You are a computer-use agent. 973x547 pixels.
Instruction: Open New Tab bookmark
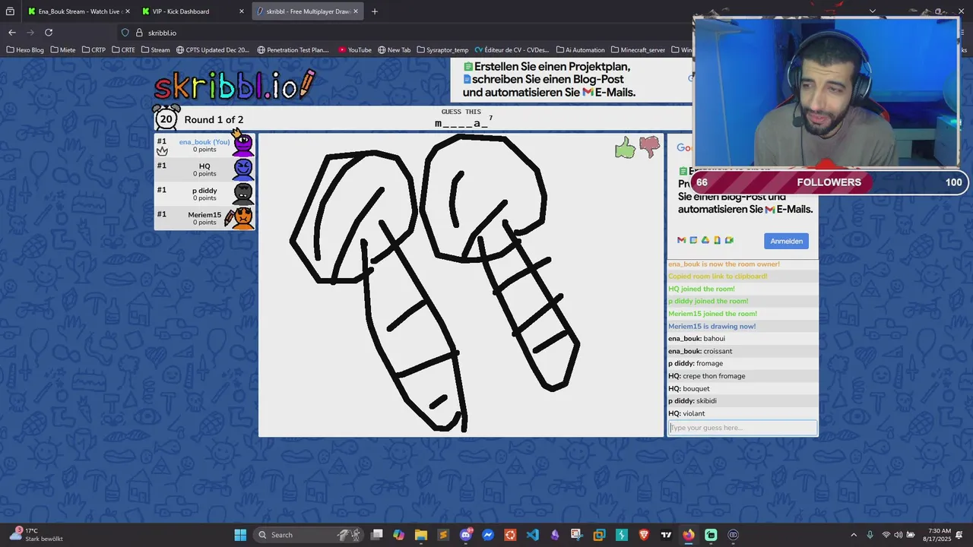[x=394, y=50]
